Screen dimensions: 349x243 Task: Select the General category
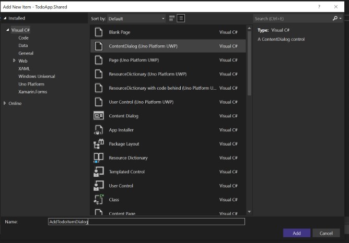[26, 53]
